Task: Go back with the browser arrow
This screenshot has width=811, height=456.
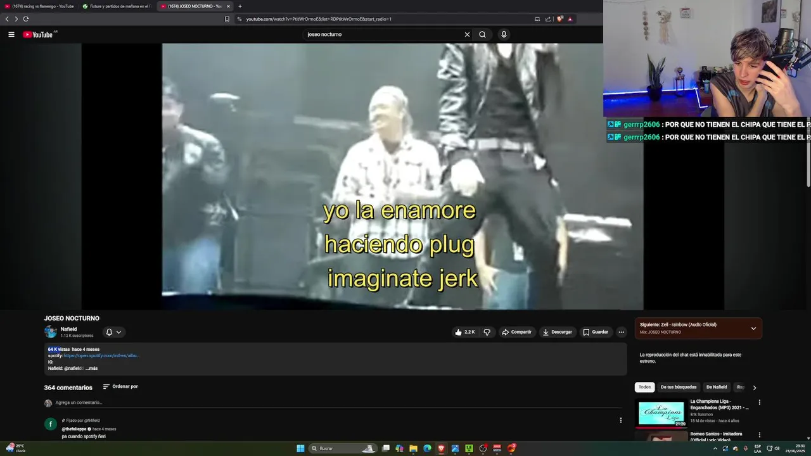Action: pyautogui.click(x=7, y=19)
